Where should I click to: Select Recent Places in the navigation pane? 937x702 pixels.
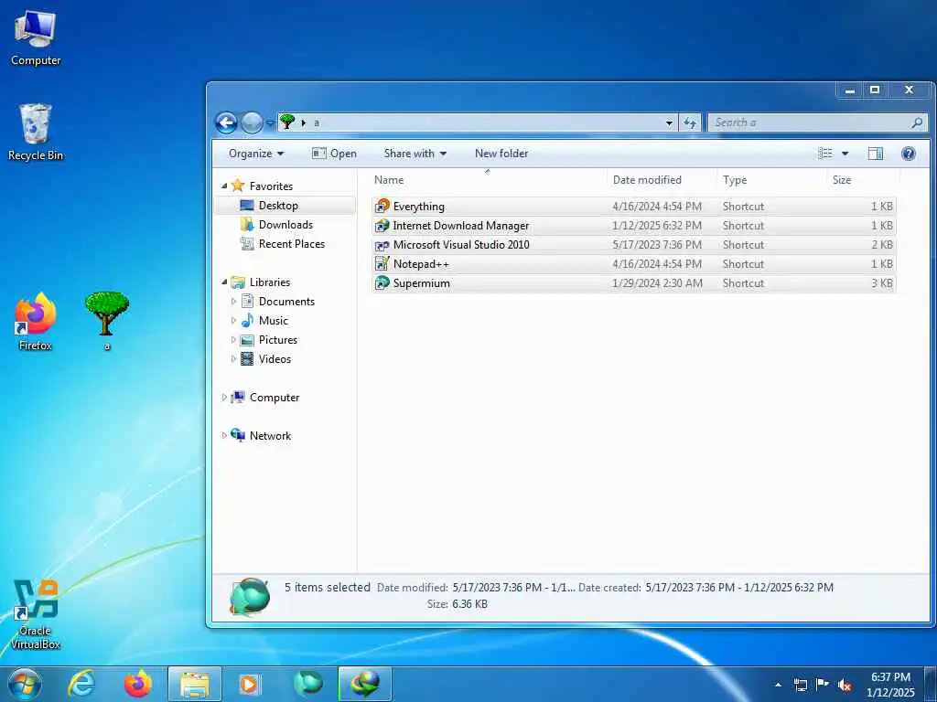click(x=292, y=243)
